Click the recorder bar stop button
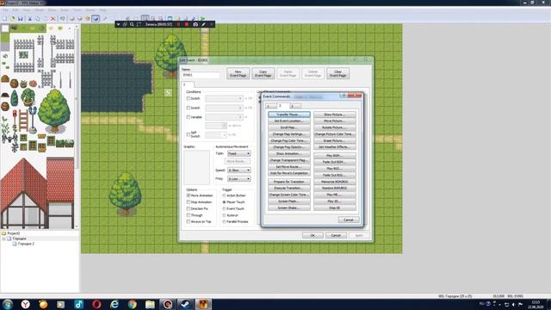 [187, 24]
